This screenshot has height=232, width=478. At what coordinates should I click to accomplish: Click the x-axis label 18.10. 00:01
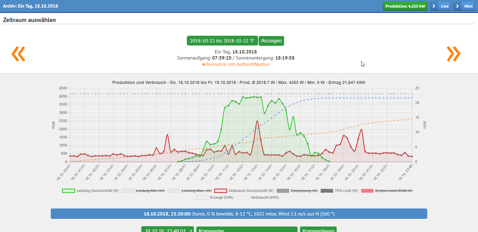(x=64, y=172)
